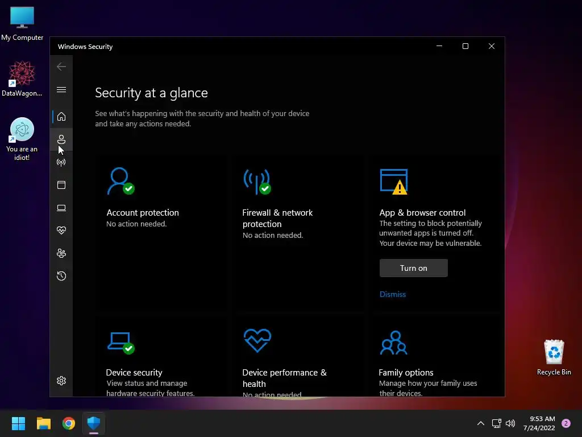The height and width of the screenshot is (437, 582).
Task: Select the 'You are an idiot!' desktop shortcut
Action: (22, 139)
